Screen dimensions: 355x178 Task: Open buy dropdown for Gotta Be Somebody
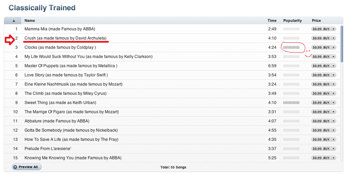point(333,130)
